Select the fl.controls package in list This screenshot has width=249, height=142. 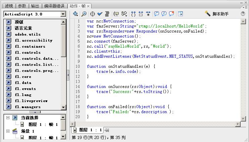(27, 52)
